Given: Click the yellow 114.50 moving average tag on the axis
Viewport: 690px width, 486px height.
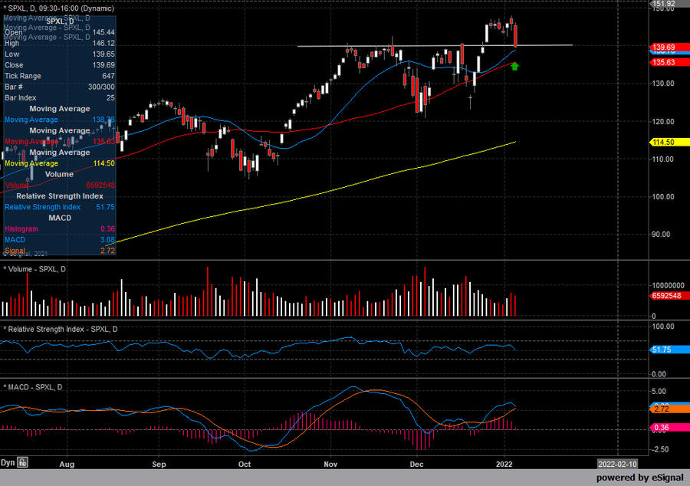Looking at the screenshot, I should click(669, 142).
